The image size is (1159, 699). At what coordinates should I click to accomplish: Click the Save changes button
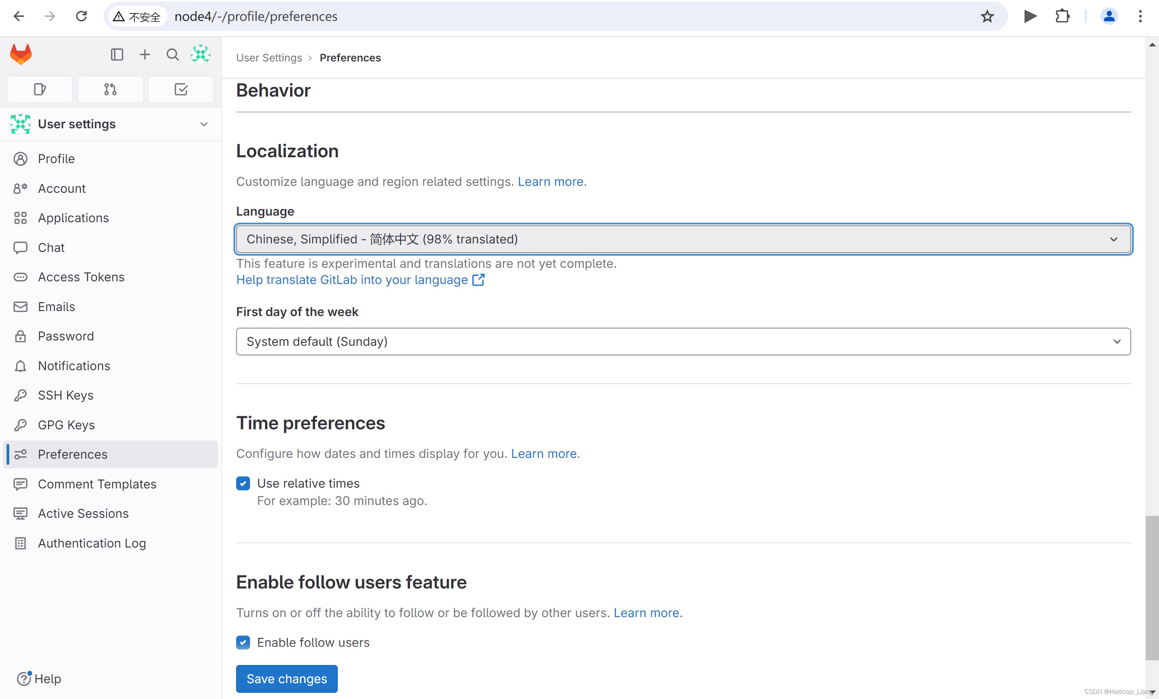pyautogui.click(x=286, y=678)
